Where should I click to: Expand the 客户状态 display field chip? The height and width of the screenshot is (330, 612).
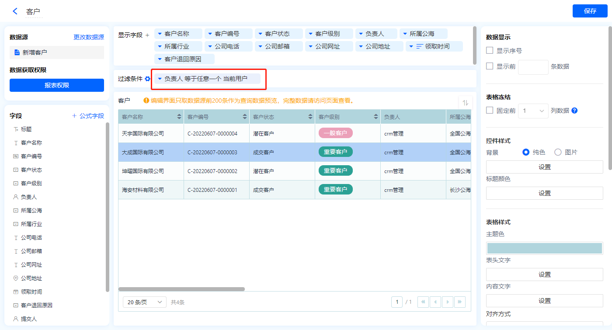260,34
